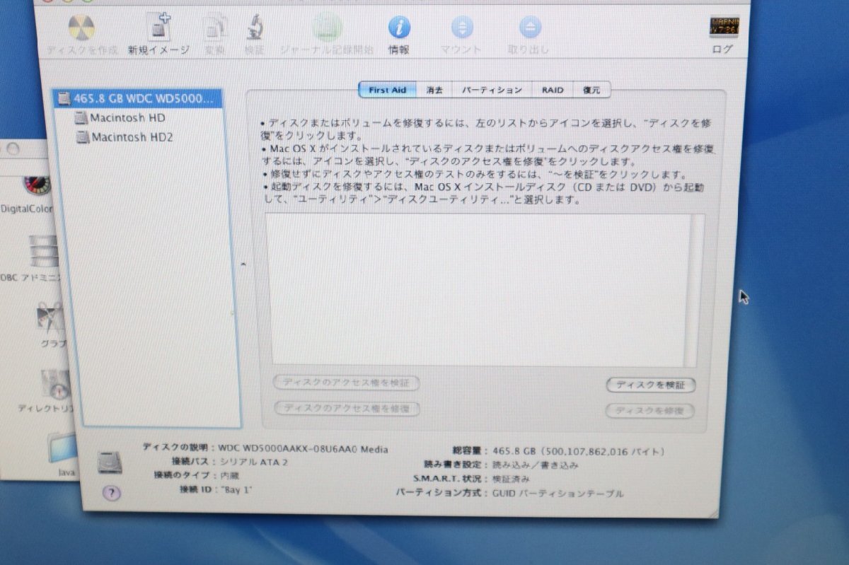Click the ディスクを修復 (Repair Disk) button
The height and width of the screenshot is (565, 849).
pos(649,411)
